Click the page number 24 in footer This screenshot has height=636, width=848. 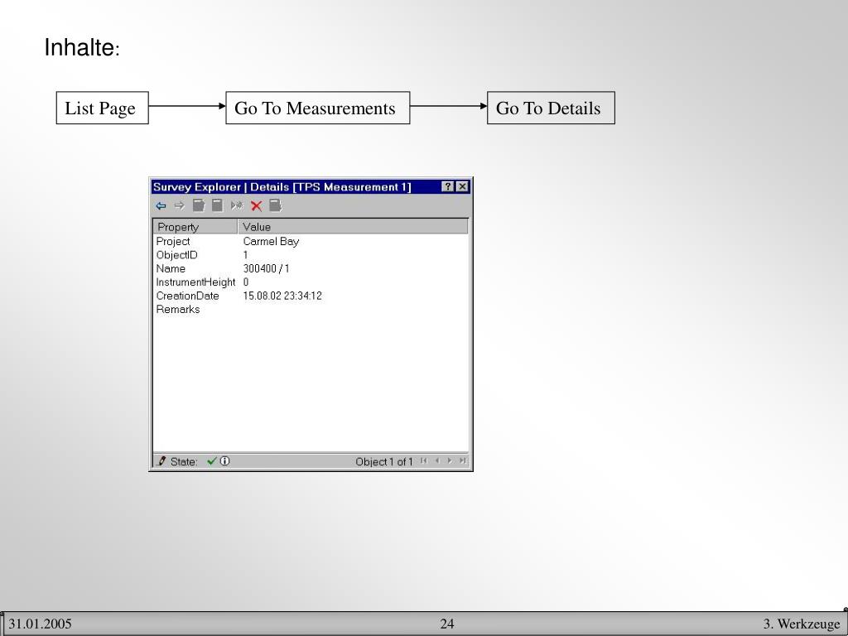tap(446, 624)
